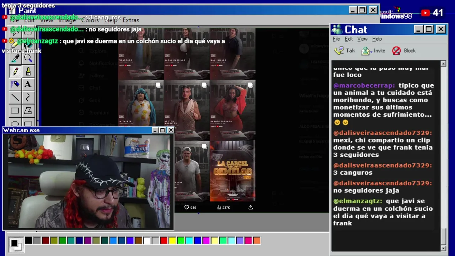Pick the magenta color swatch
Screen dimensions: 455x256
pos(206,241)
